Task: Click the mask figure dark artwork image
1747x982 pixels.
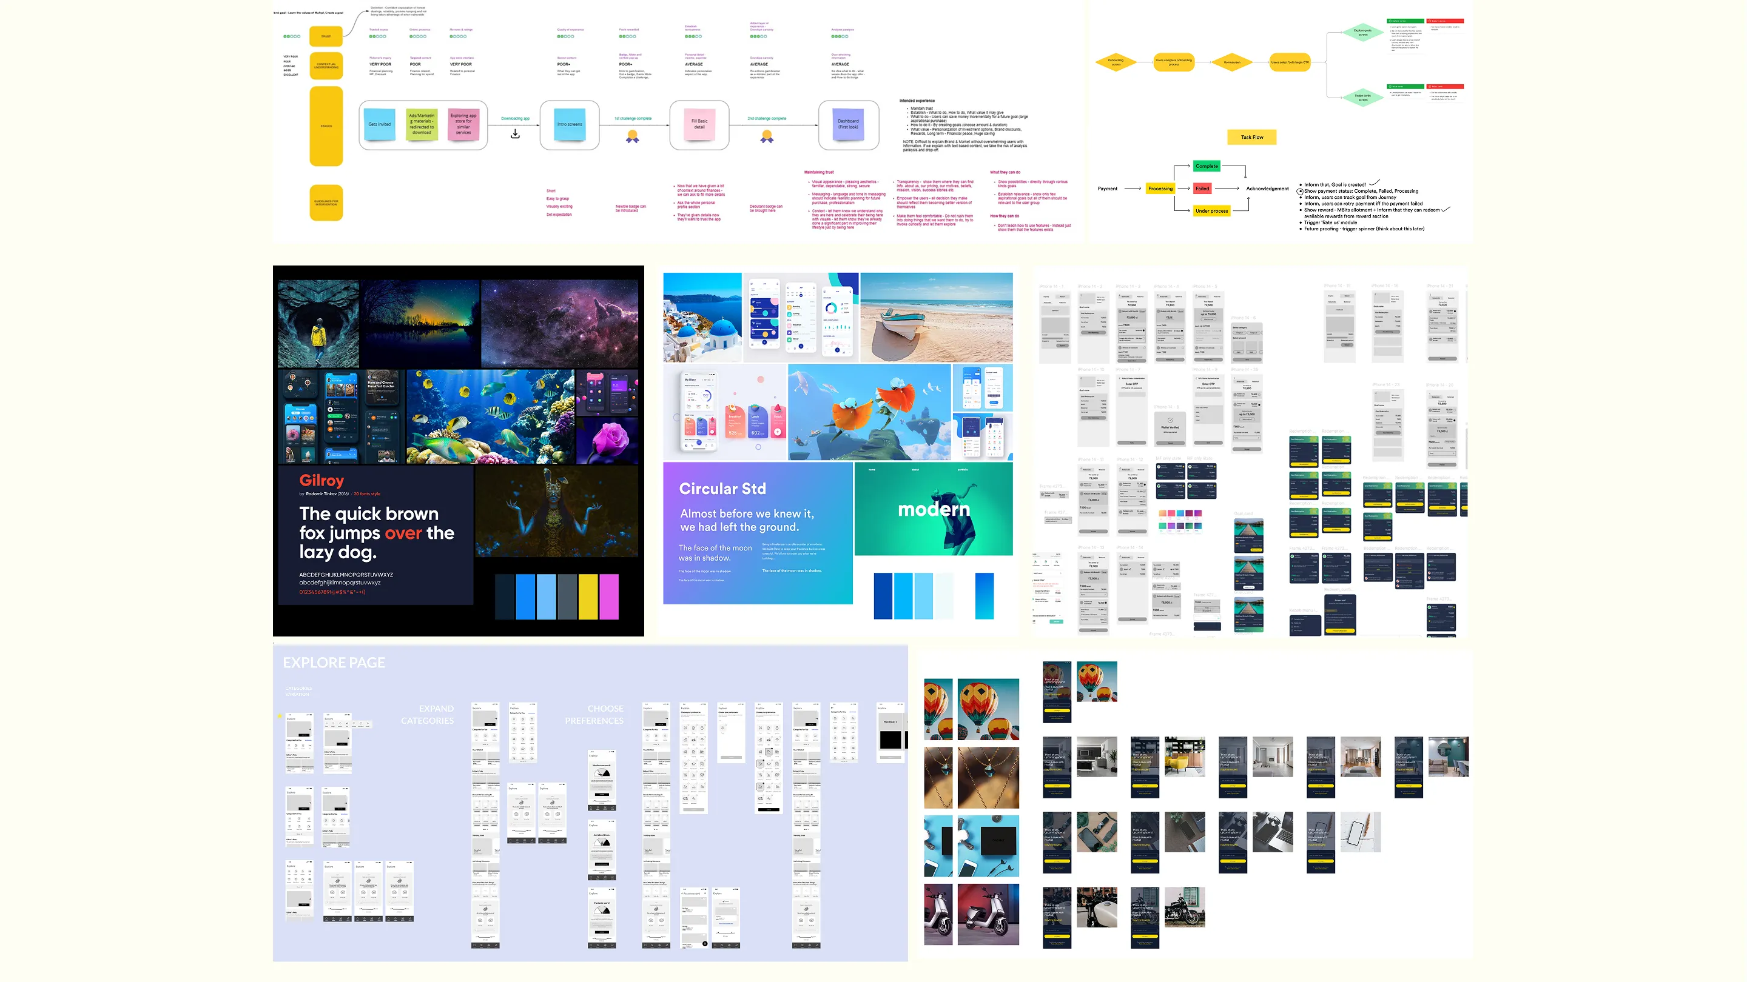Action: point(556,512)
